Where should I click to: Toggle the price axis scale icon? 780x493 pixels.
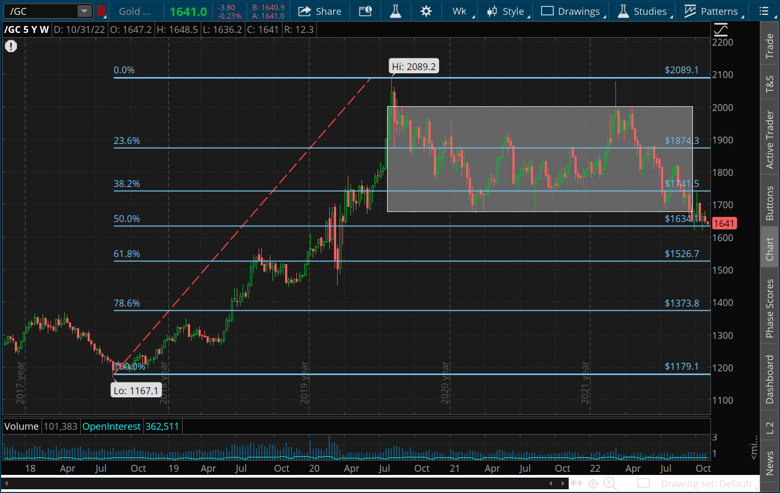click(721, 30)
